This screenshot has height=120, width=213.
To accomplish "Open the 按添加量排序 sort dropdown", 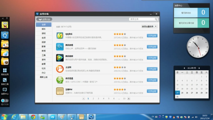I will (x=149, y=26).
